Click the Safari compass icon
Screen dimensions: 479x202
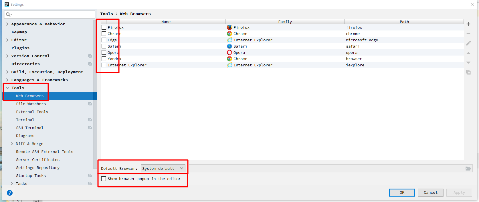click(229, 46)
